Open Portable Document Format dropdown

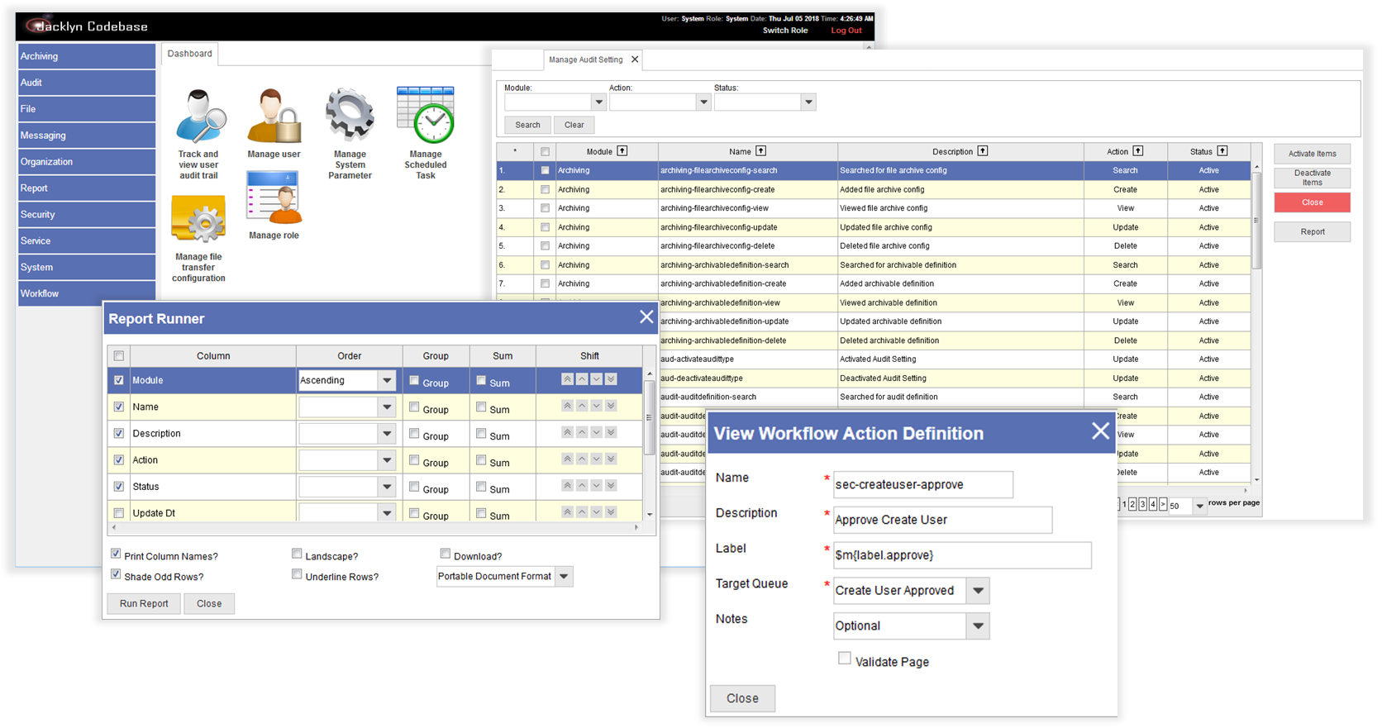click(x=564, y=576)
